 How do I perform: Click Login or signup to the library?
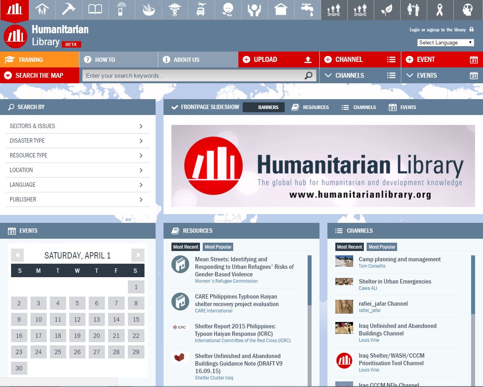(437, 30)
